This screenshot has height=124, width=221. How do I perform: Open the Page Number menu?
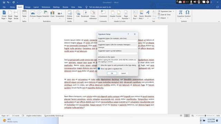126,15
